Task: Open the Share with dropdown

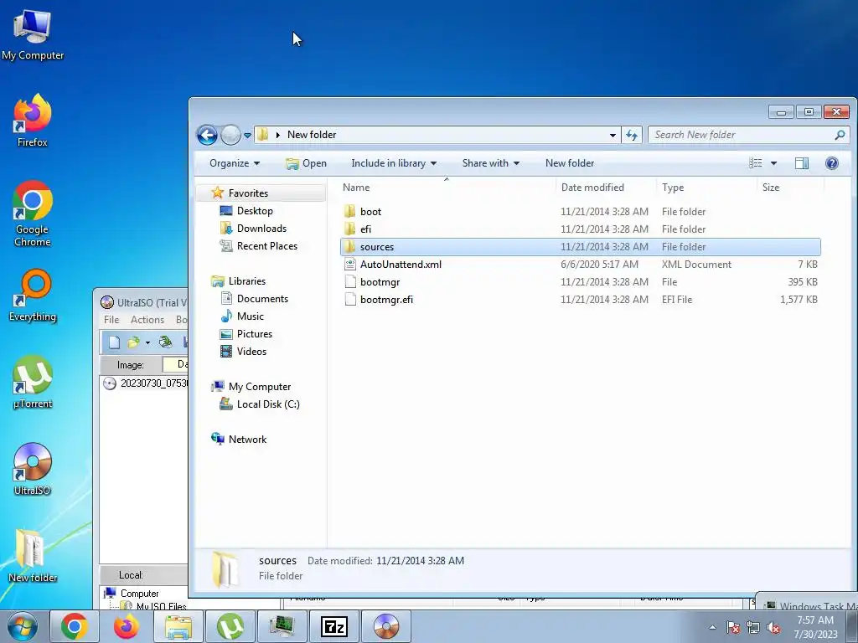Action: [x=491, y=163]
